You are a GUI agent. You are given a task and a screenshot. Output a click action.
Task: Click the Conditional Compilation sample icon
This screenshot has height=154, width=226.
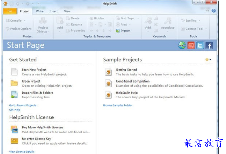tap(109, 83)
